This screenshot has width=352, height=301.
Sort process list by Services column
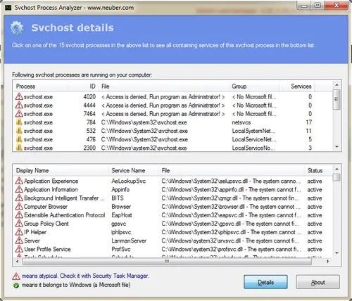pos(297,87)
